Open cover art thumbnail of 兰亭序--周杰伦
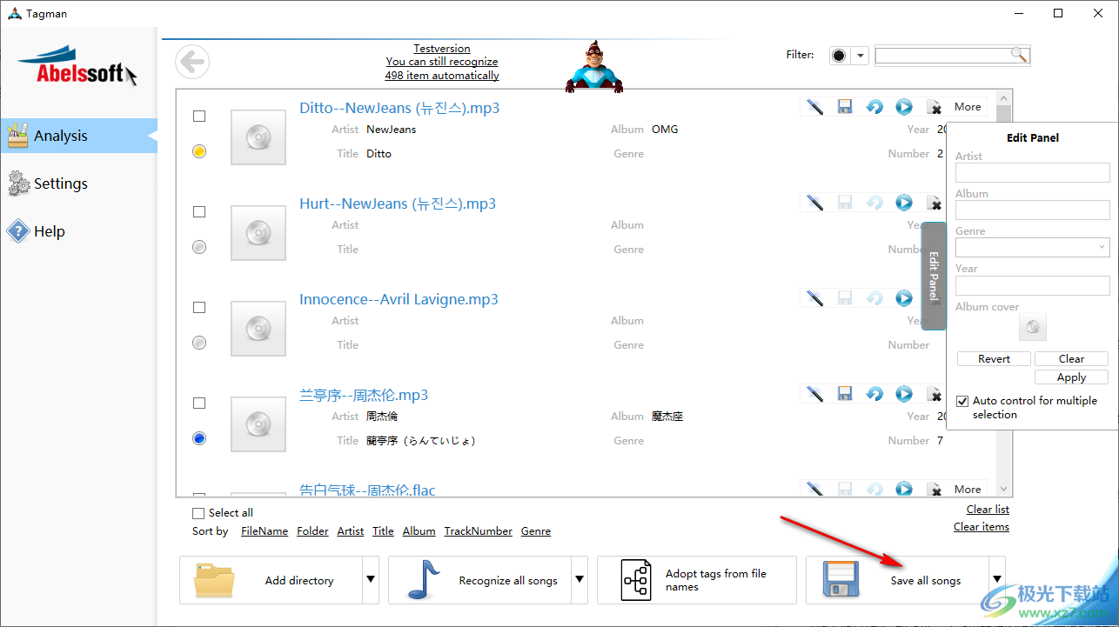Viewport: 1119px width, 627px height. [x=258, y=424]
